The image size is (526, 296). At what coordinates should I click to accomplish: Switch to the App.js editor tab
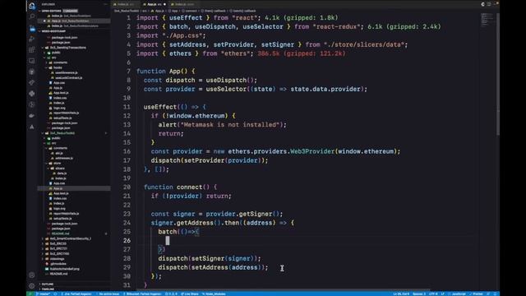pyautogui.click(x=155, y=4)
